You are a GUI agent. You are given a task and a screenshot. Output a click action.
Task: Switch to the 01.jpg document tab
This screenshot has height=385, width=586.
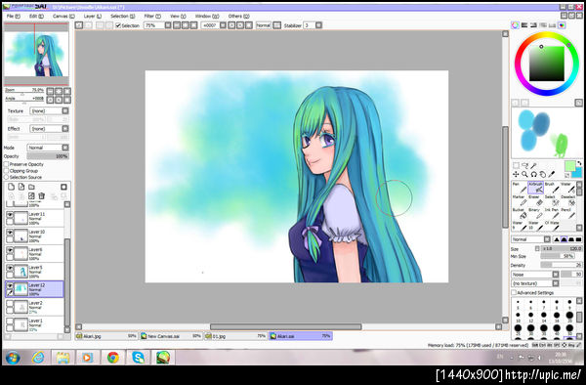coord(235,336)
